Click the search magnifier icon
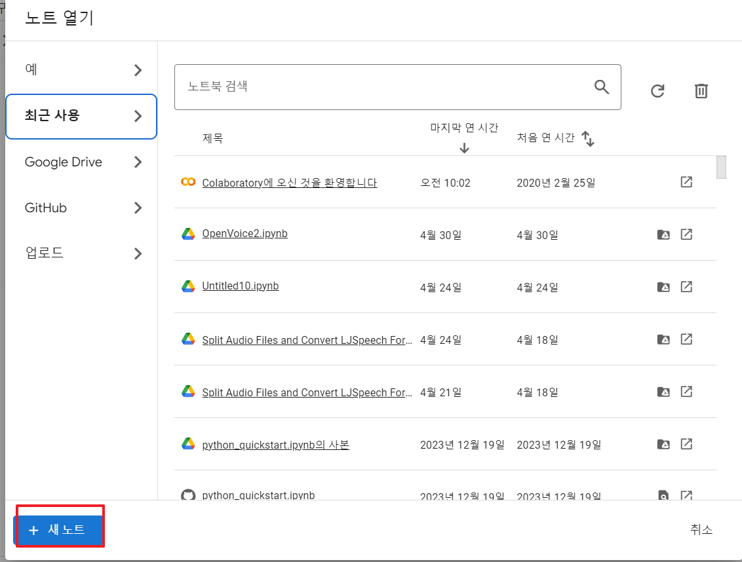This screenshot has height=562, width=742. 602,87
